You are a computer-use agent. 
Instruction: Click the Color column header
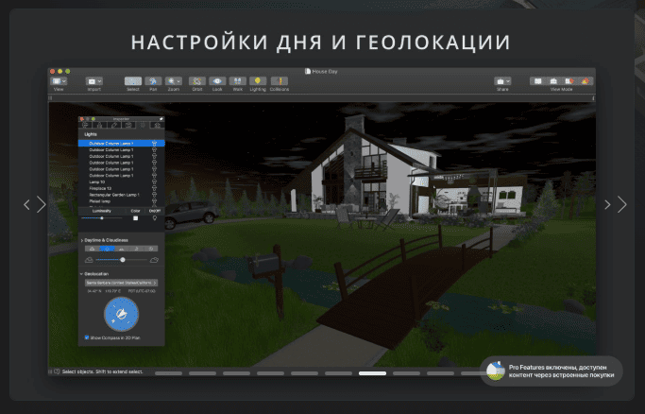coord(135,211)
